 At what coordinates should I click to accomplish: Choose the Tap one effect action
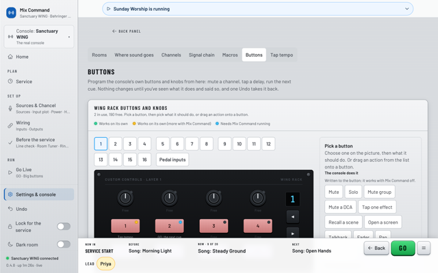click(377, 207)
